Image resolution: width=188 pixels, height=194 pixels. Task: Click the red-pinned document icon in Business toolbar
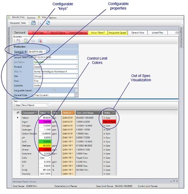(x=40, y=41)
